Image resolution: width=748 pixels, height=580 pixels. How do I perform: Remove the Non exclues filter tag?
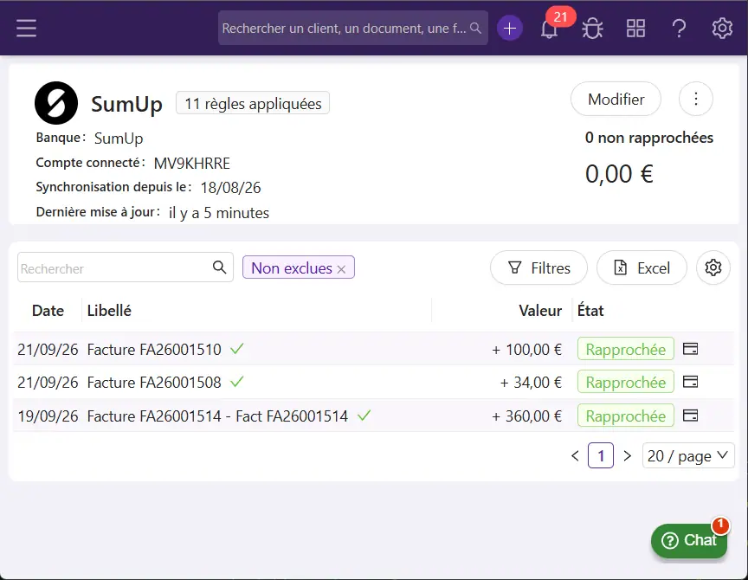click(x=341, y=269)
